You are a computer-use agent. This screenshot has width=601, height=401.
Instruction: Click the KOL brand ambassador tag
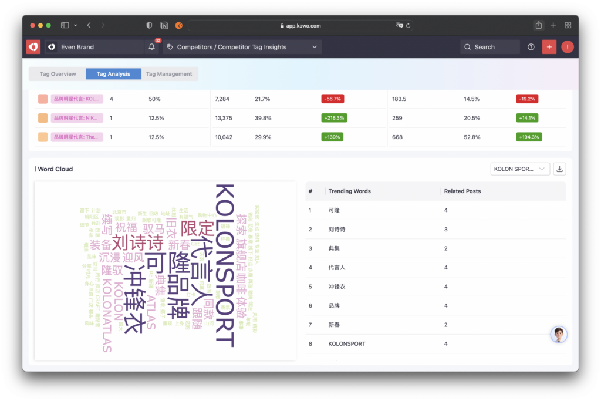(77, 99)
